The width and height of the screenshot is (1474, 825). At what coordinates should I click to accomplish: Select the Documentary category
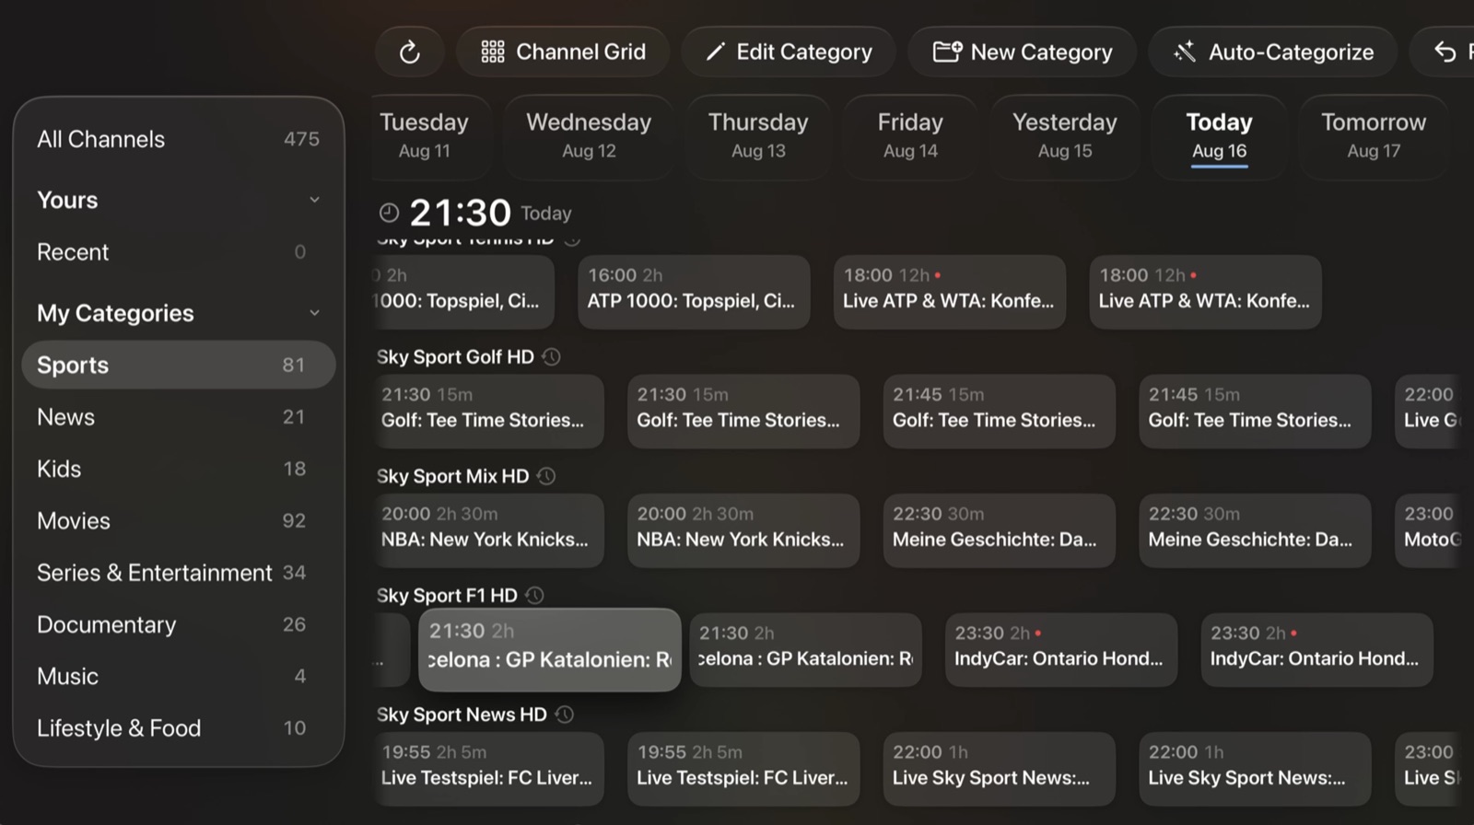[x=179, y=624]
